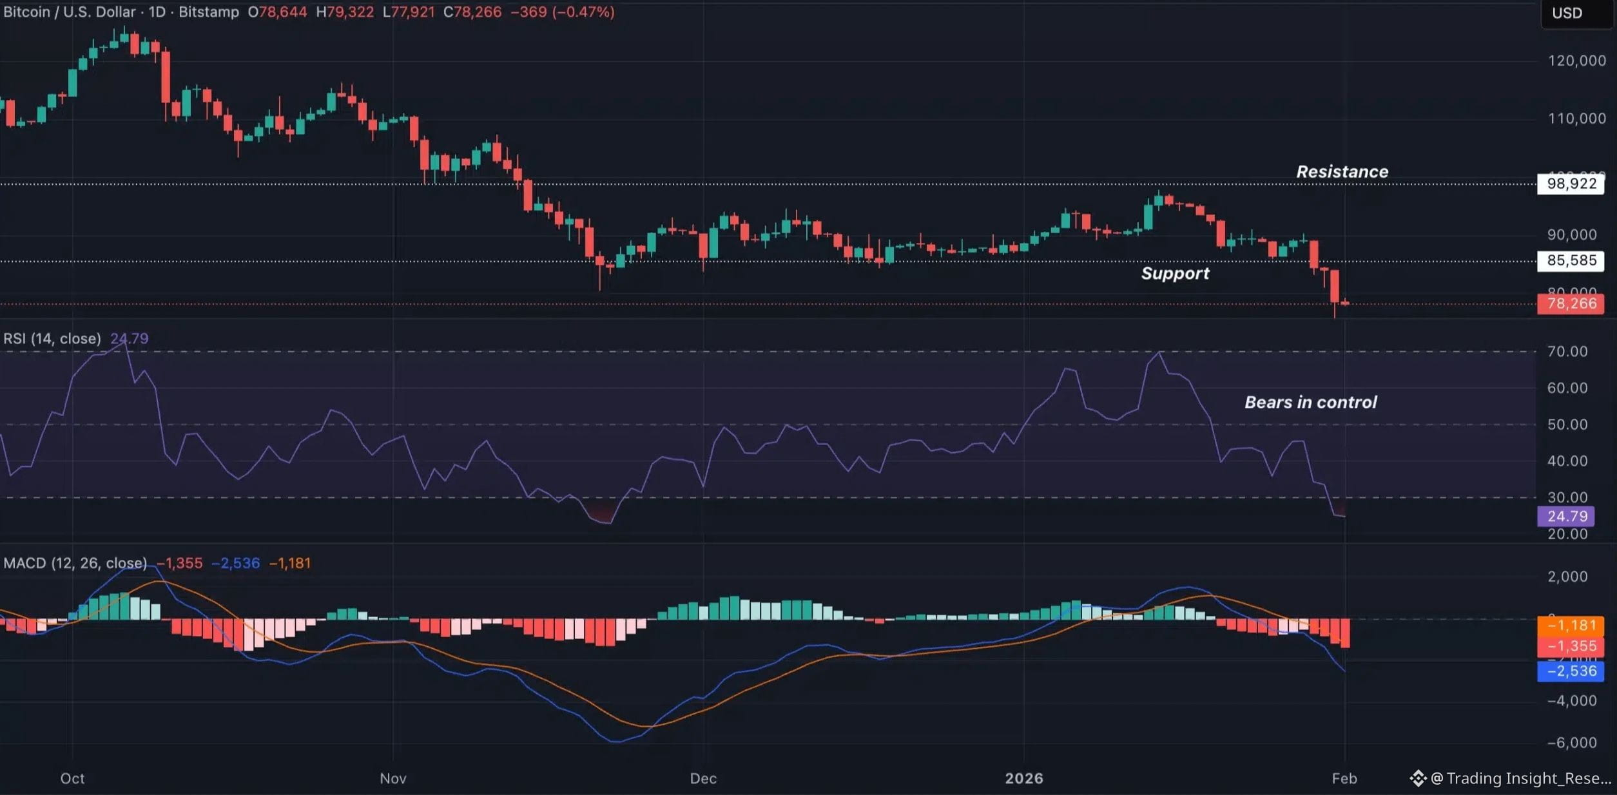This screenshot has width=1617, height=795.
Task: Click the 120,000 price axis label
Action: tap(1576, 61)
